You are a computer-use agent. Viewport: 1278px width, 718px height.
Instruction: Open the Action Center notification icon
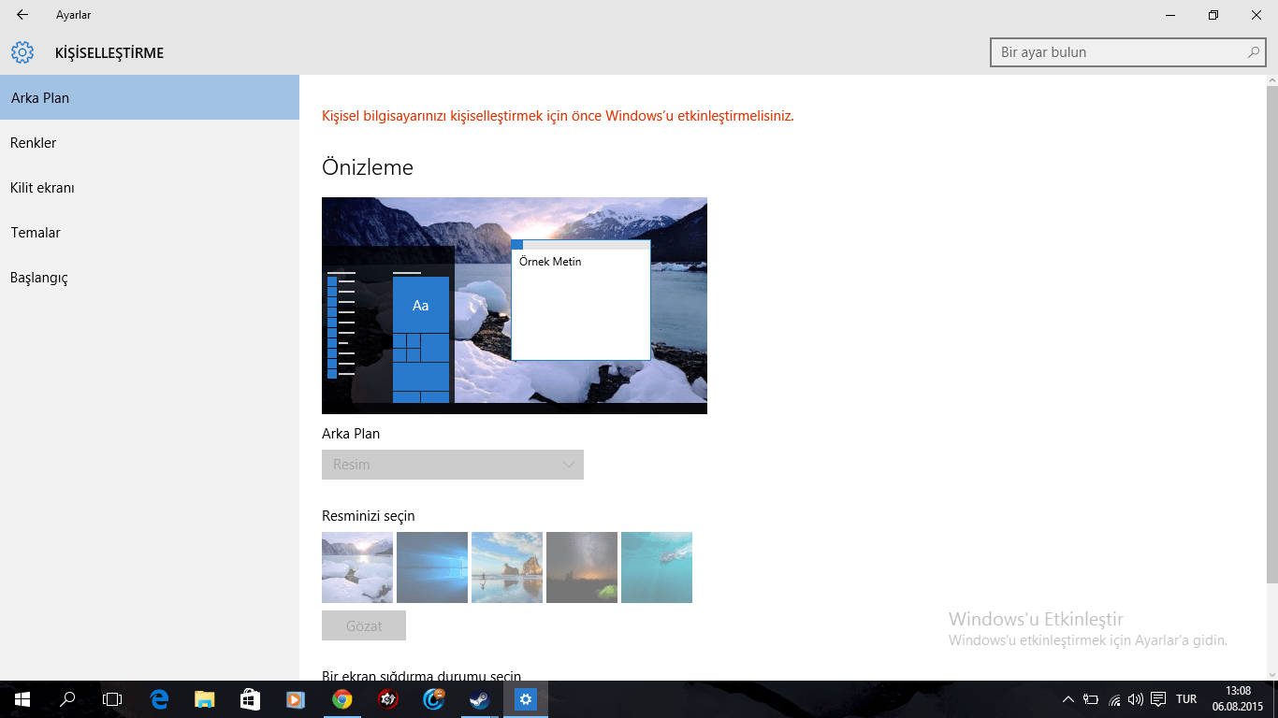click(1158, 699)
